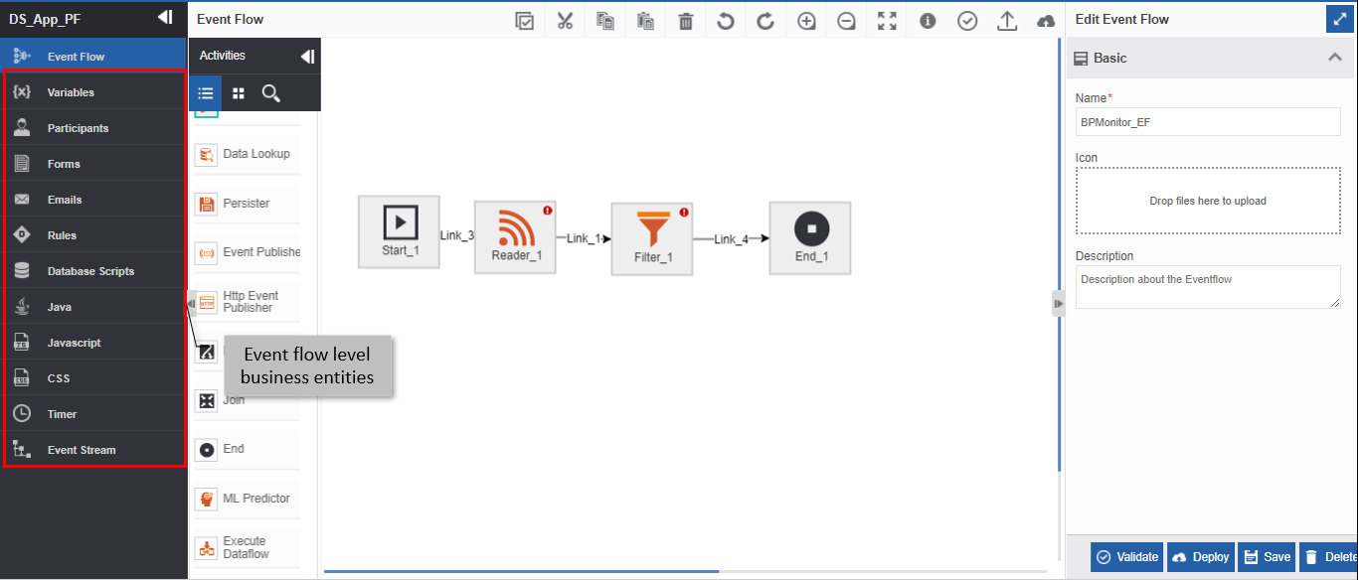
Task: Open Emails in sidebar
Action: click(x=94, y=200)
